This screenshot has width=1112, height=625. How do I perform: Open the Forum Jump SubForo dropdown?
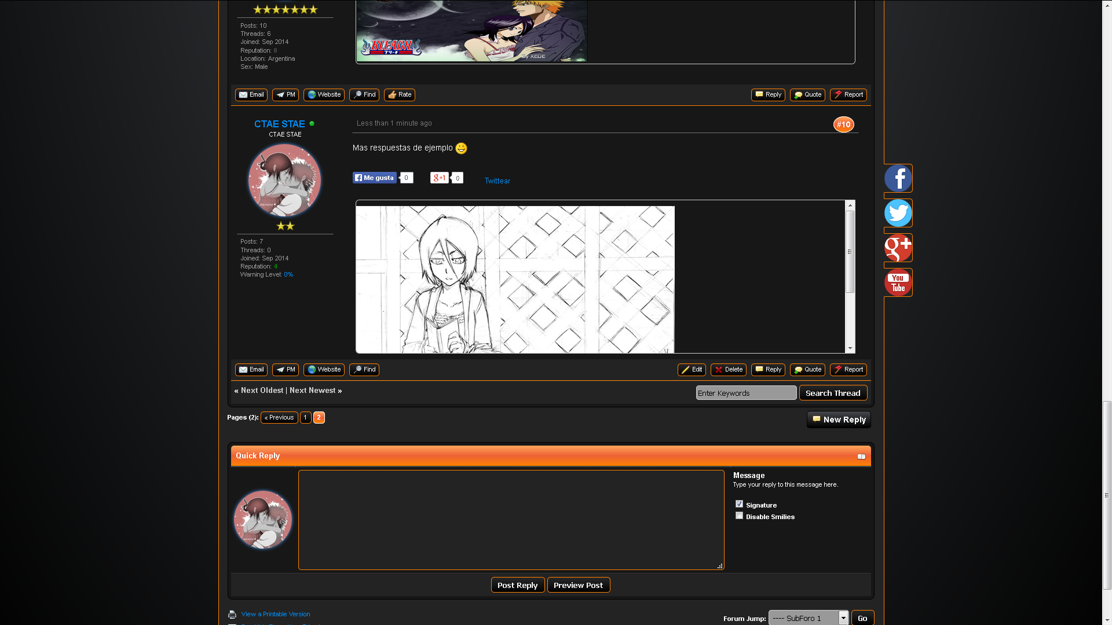[x=808, y=618]
